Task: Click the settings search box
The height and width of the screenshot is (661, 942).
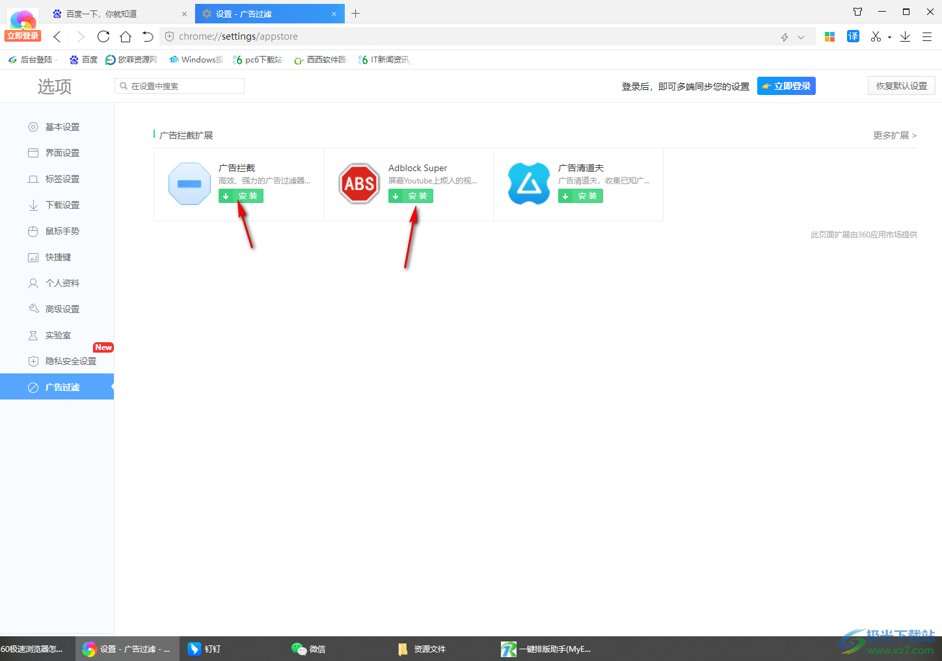Action: 180,86
